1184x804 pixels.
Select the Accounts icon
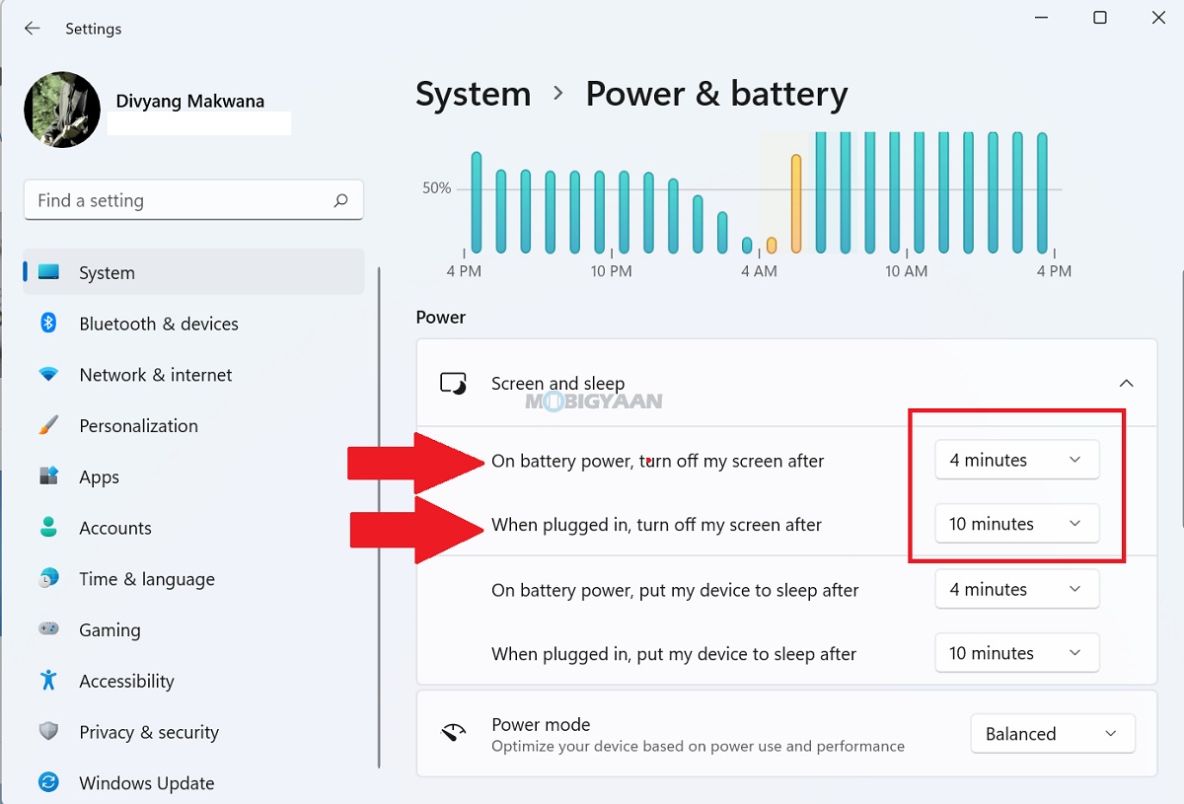47,528
